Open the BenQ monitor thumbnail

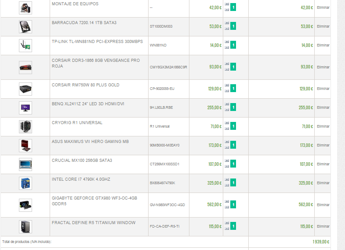[x=25, y=108]
